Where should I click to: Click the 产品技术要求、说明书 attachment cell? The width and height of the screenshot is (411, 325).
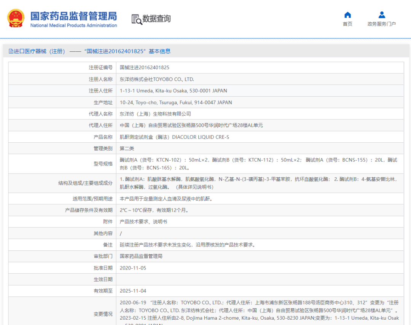(x=143, y=221)
